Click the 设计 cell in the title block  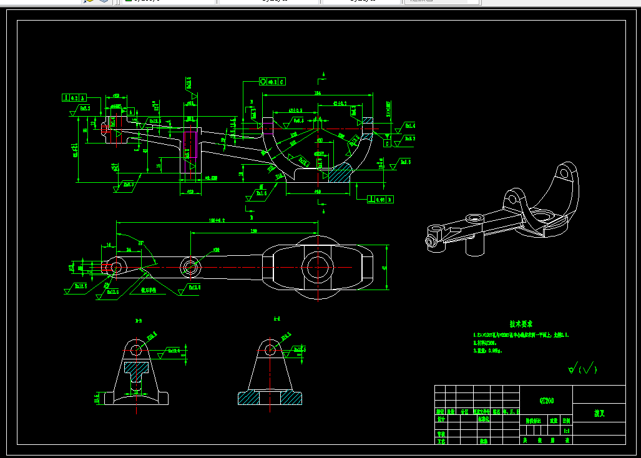[x=441, y=419]
